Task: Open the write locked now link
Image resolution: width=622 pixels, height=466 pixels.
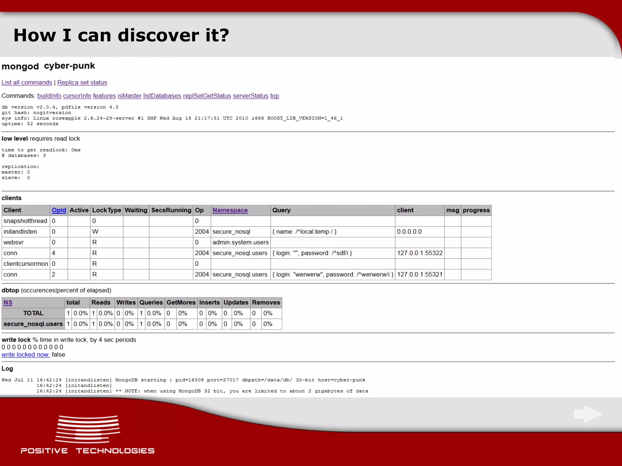Action: pos(26,355)
